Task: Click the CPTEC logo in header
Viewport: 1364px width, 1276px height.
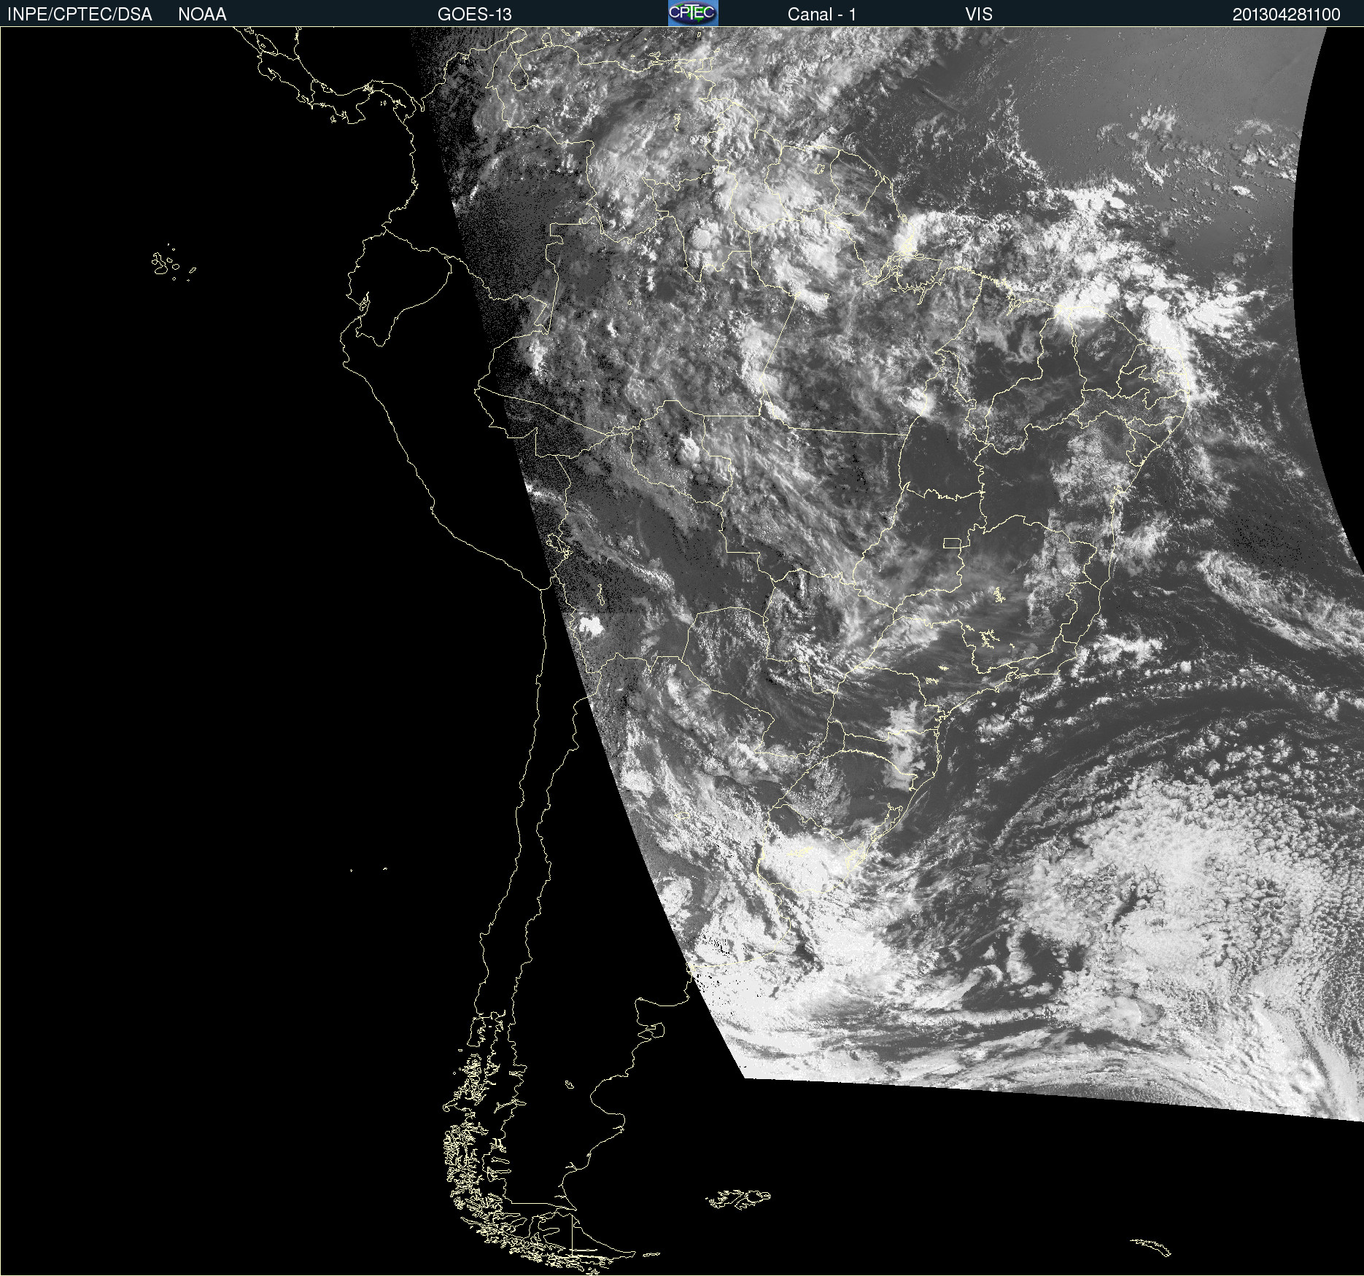Action: [693, 13]
